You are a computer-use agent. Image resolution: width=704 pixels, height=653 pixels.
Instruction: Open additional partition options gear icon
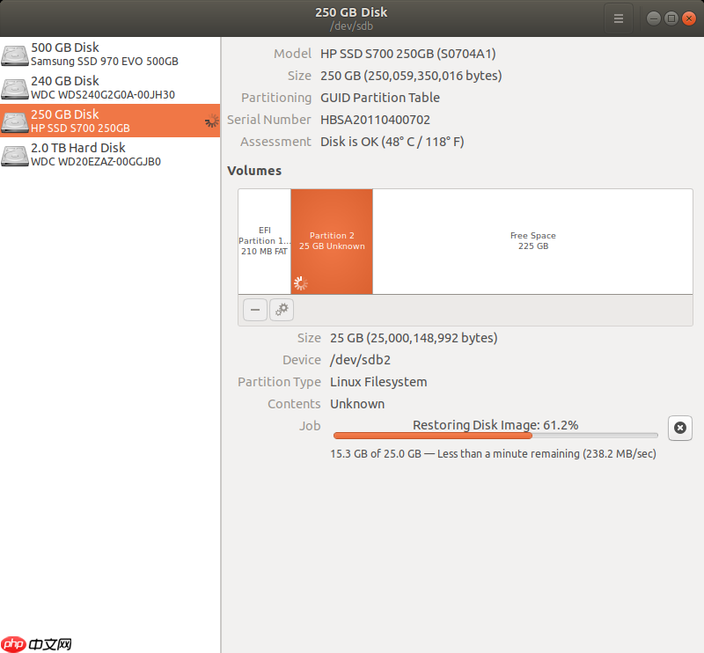coord(282,310)
